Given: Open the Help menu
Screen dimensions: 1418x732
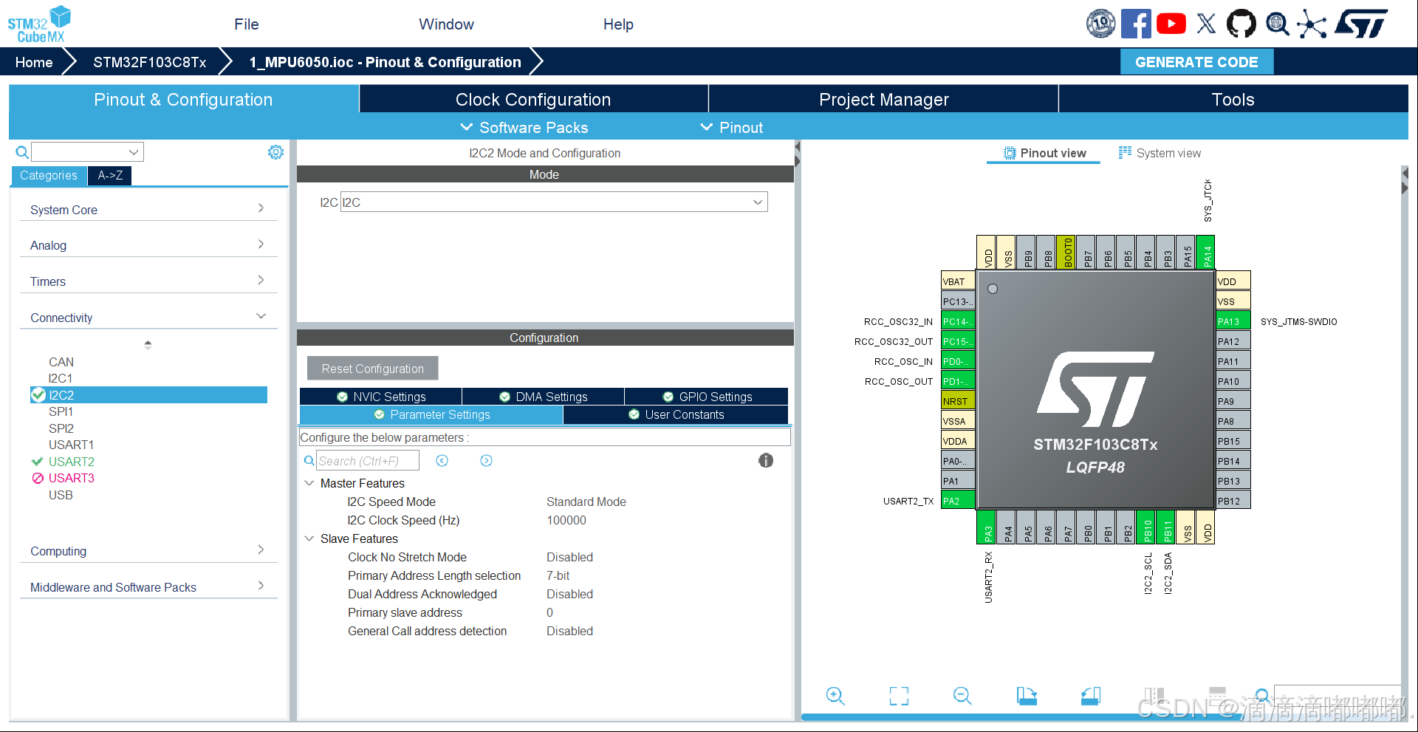Looking at the screenshot, I should coord(618,24).
